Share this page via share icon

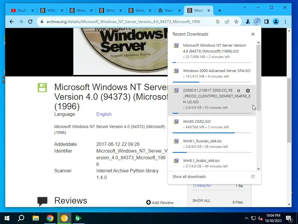pyautogui.click(x=227, y=22)
